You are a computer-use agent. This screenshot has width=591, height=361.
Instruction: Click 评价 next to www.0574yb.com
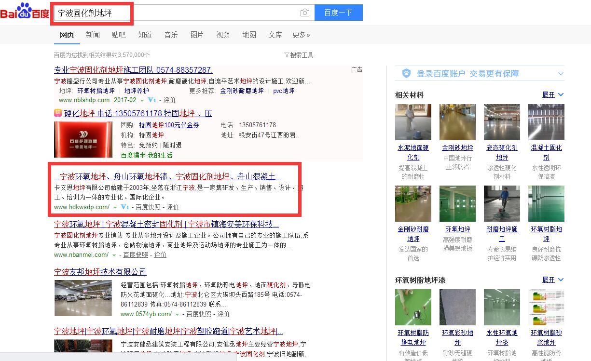223,314
